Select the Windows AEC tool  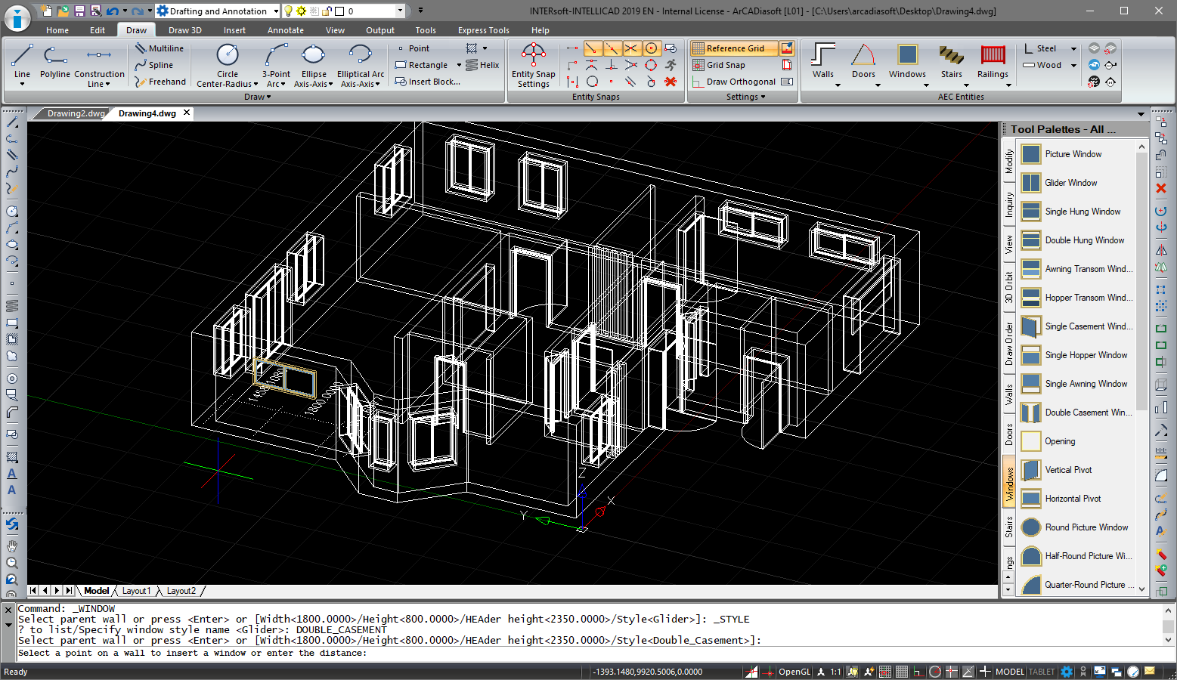click(x=907, y=63)
